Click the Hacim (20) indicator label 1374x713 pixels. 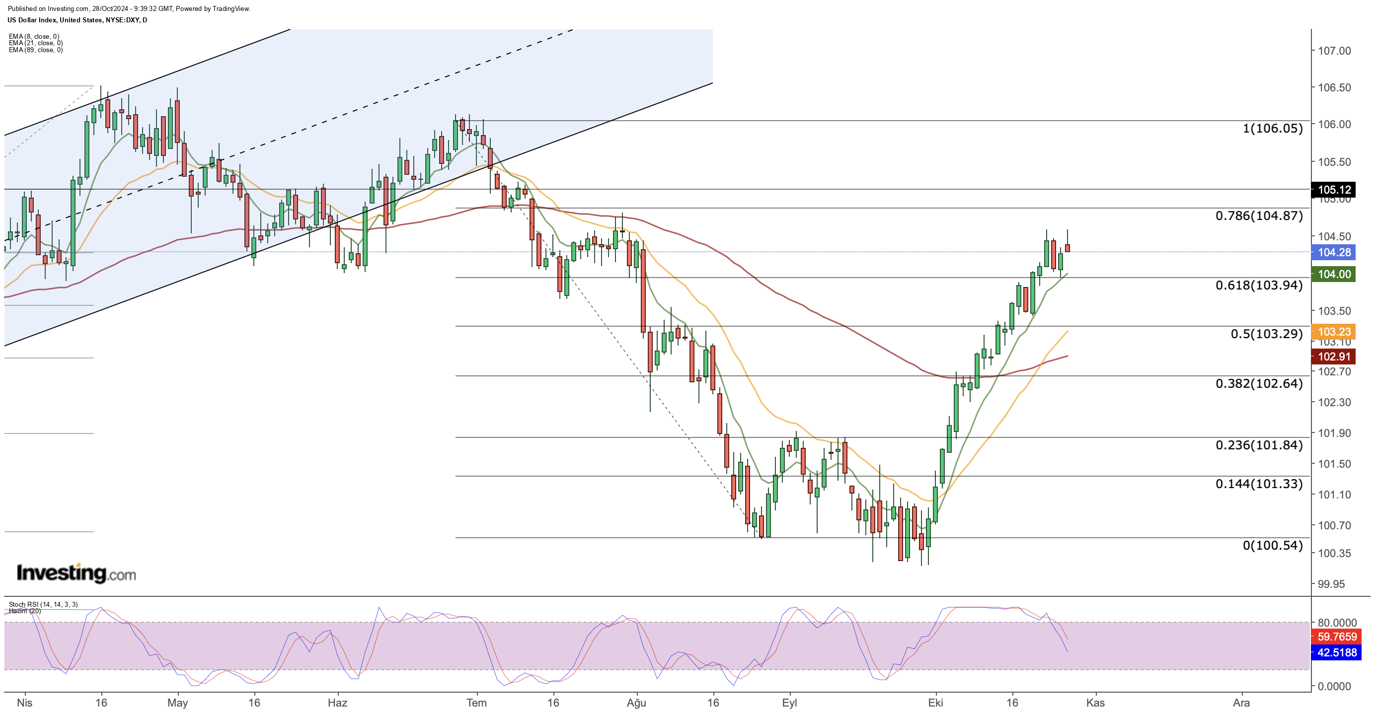[x=24, y=611]
